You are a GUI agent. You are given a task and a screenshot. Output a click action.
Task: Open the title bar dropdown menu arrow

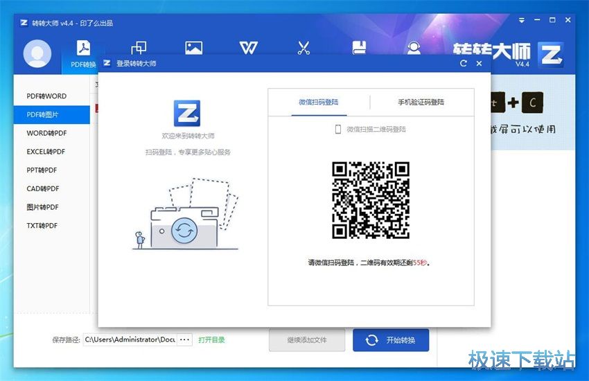pyautogui.click(x=521, y=20)
